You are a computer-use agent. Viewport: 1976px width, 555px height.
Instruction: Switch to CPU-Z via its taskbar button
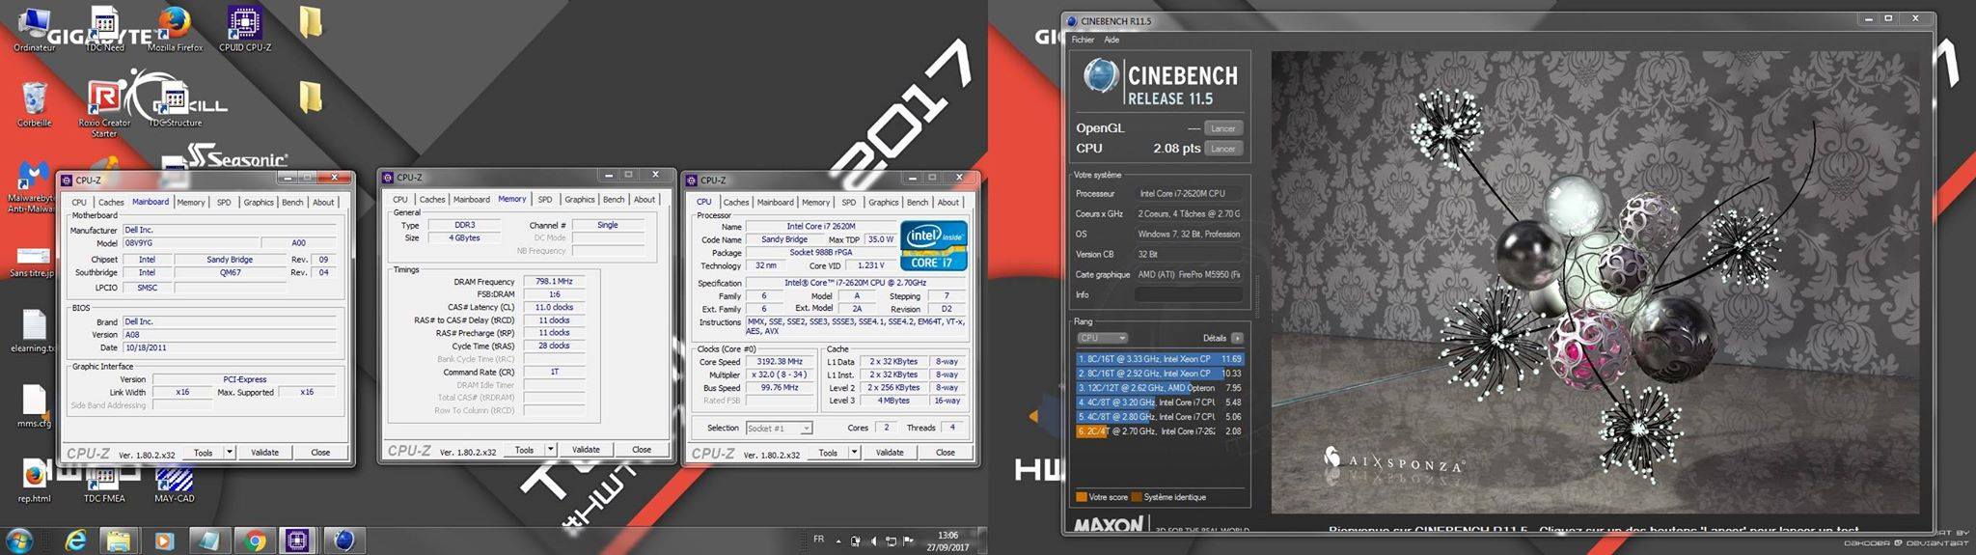(298, 541)
